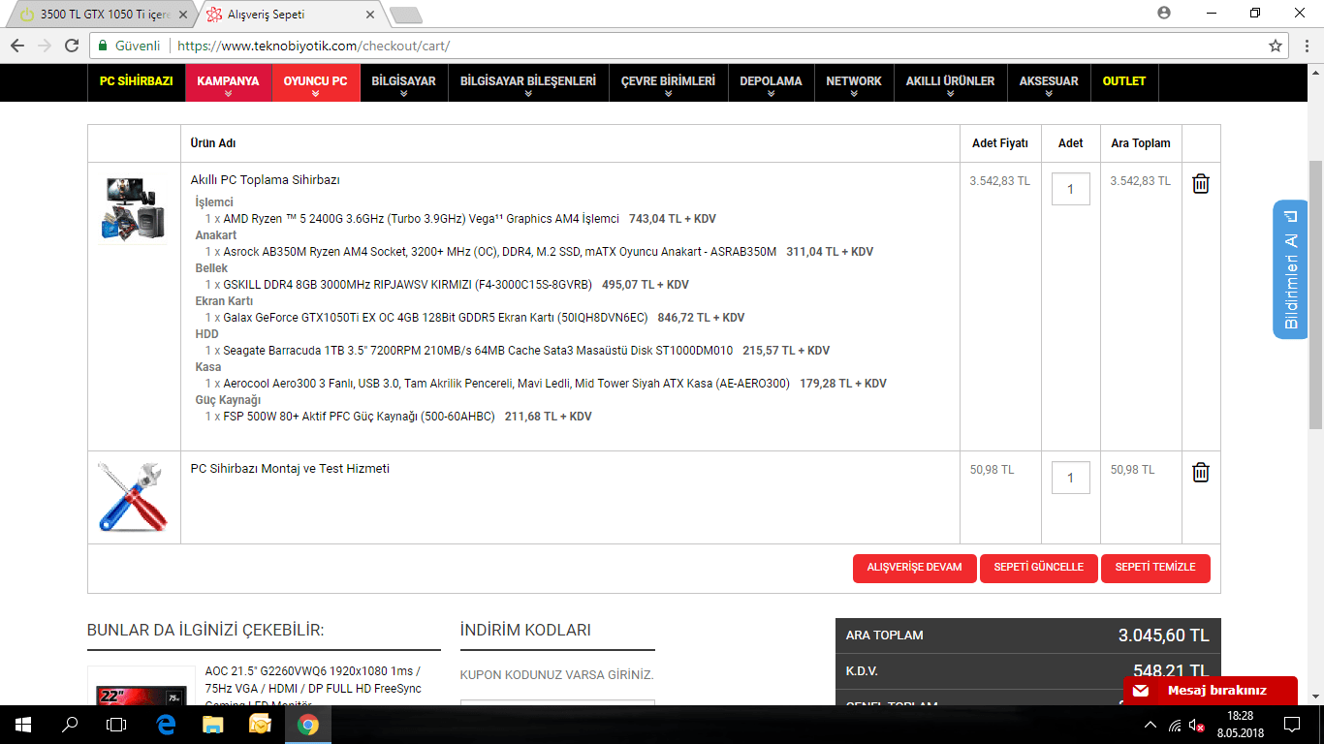The height and width of the screenshot is (744, 1324).
Task: Open the Chrome menu with three dots
Action: pos(1306,46)
